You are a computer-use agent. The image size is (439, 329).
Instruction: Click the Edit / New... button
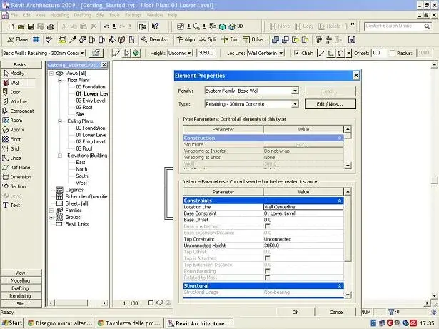330,104
